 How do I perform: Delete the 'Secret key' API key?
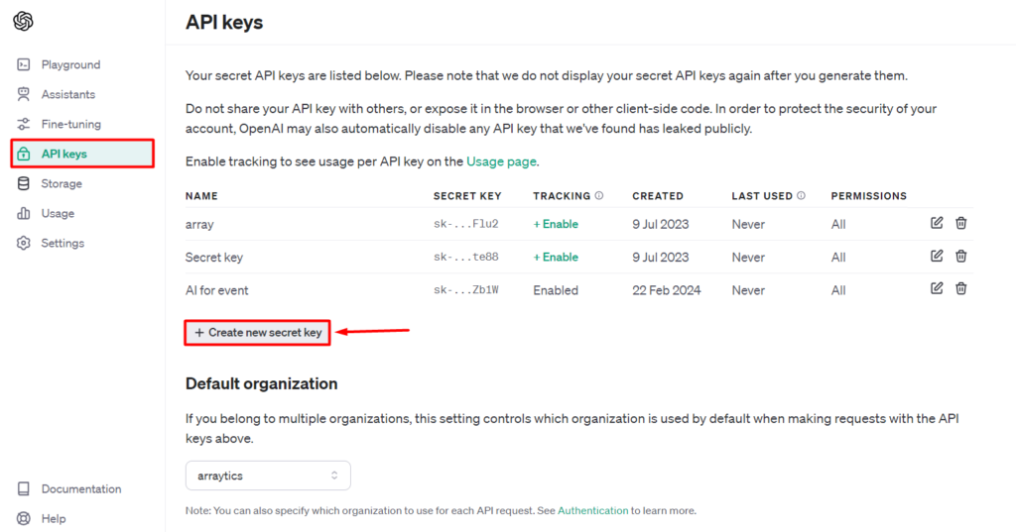coord(960,257)
